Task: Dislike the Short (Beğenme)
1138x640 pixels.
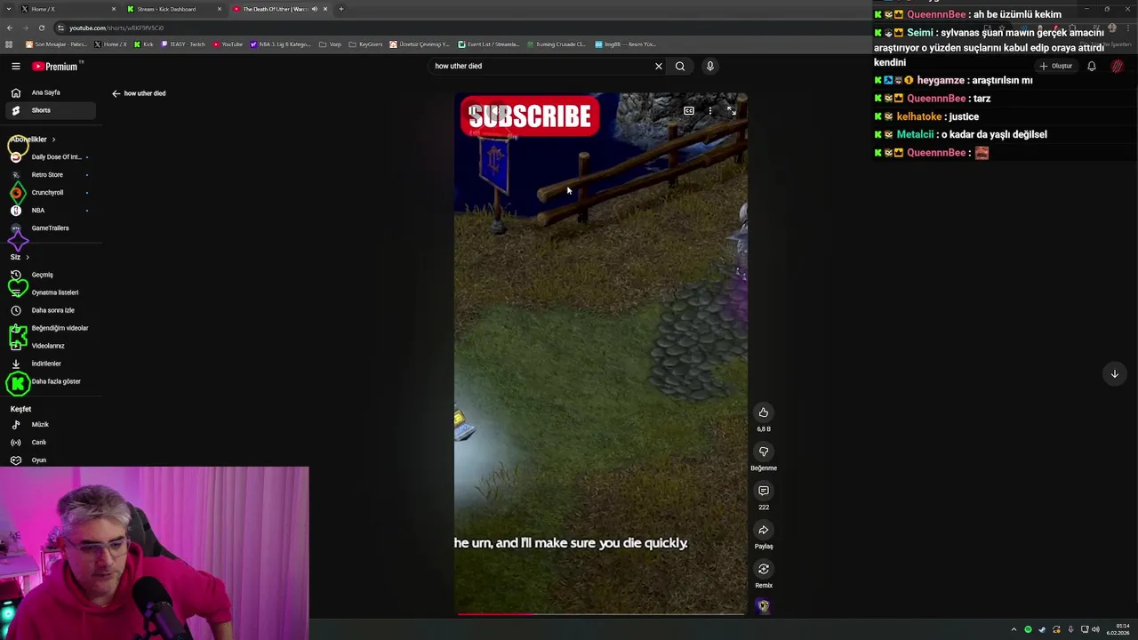Action: pos(763,452)
